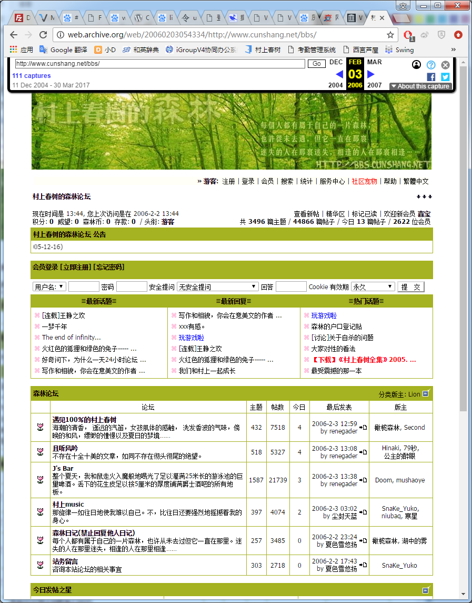Open the 考勤管理系统 bookmark
The image size is (472, 603).
[312, 50]
